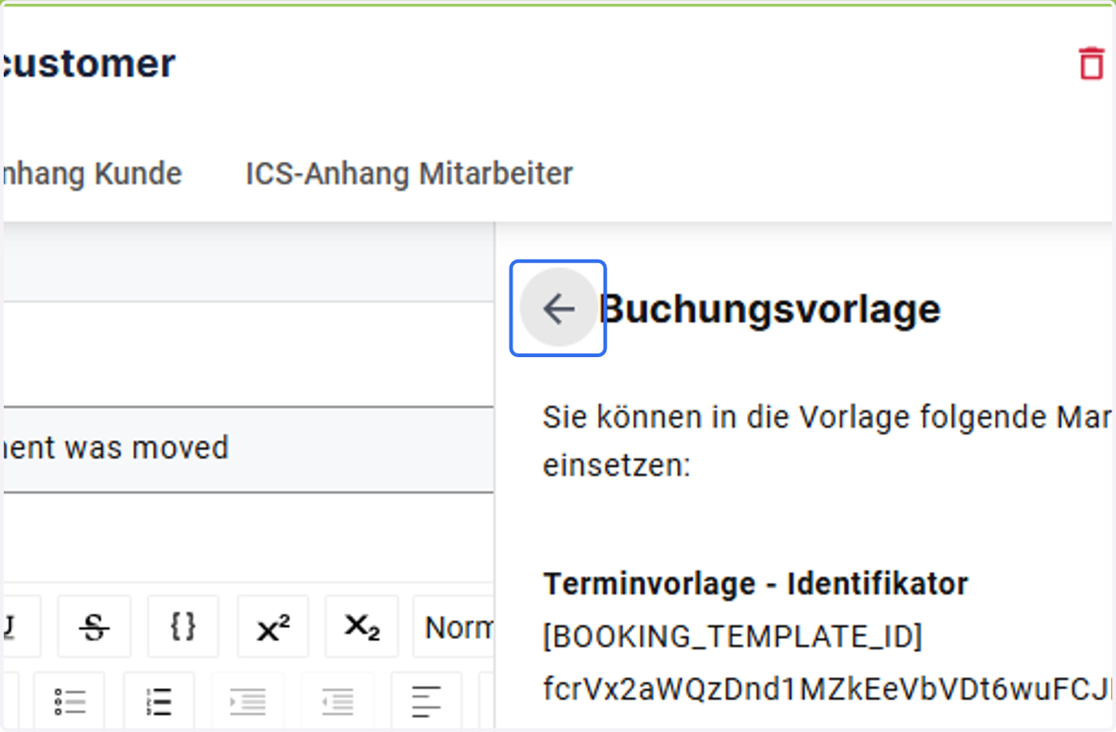The height and width of the screenshot is (732, 1116).
Task: Click the empty field above the subject
Action: (247, 354)
